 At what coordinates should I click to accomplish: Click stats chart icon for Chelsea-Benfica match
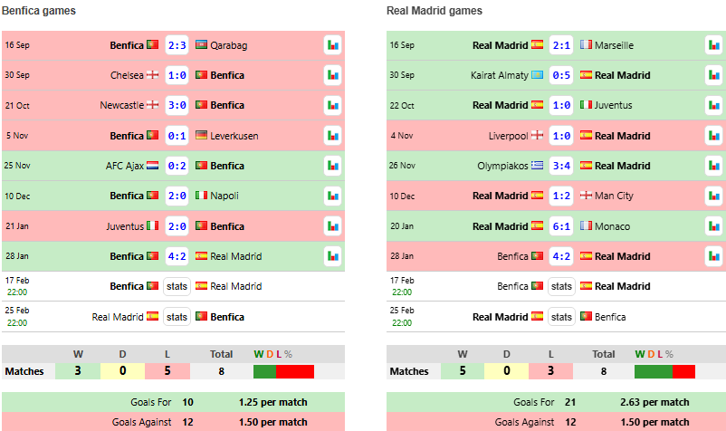tap(333, 75)
